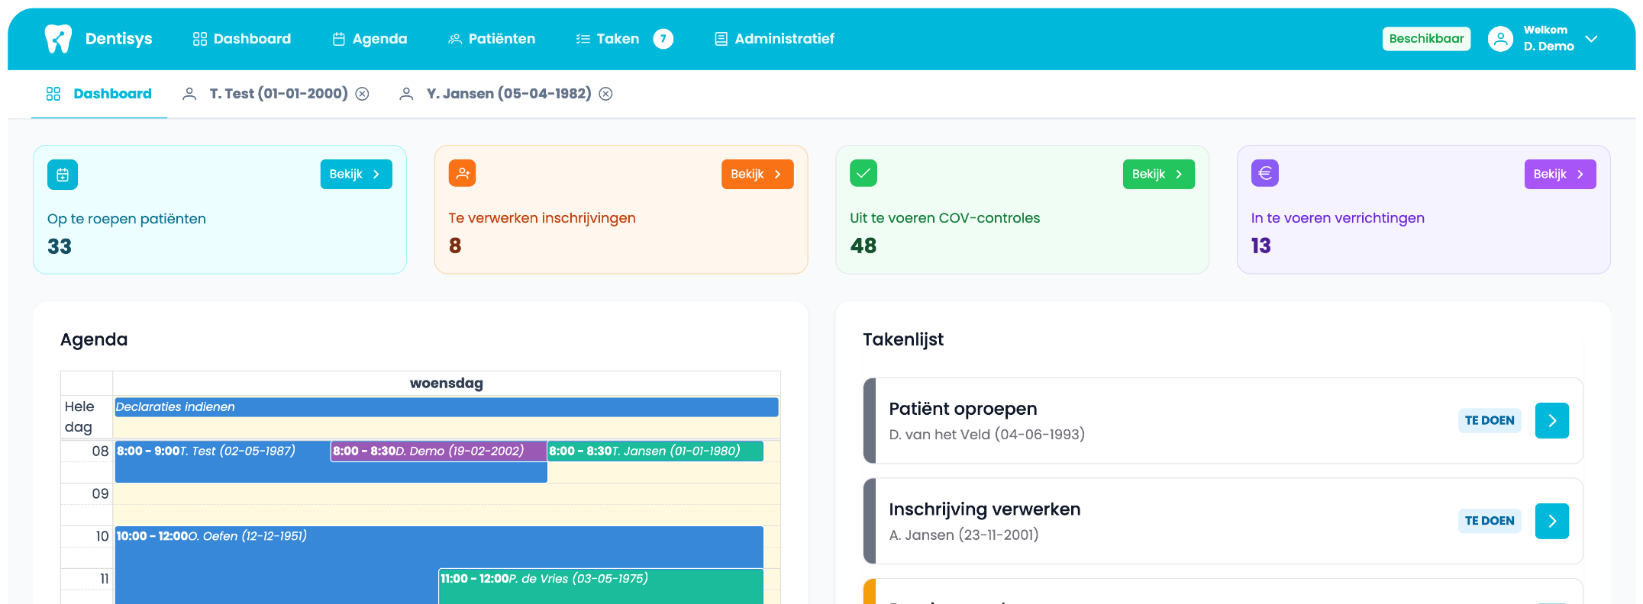Click the person-add icon on inschrijvingen card

[463, 173]
